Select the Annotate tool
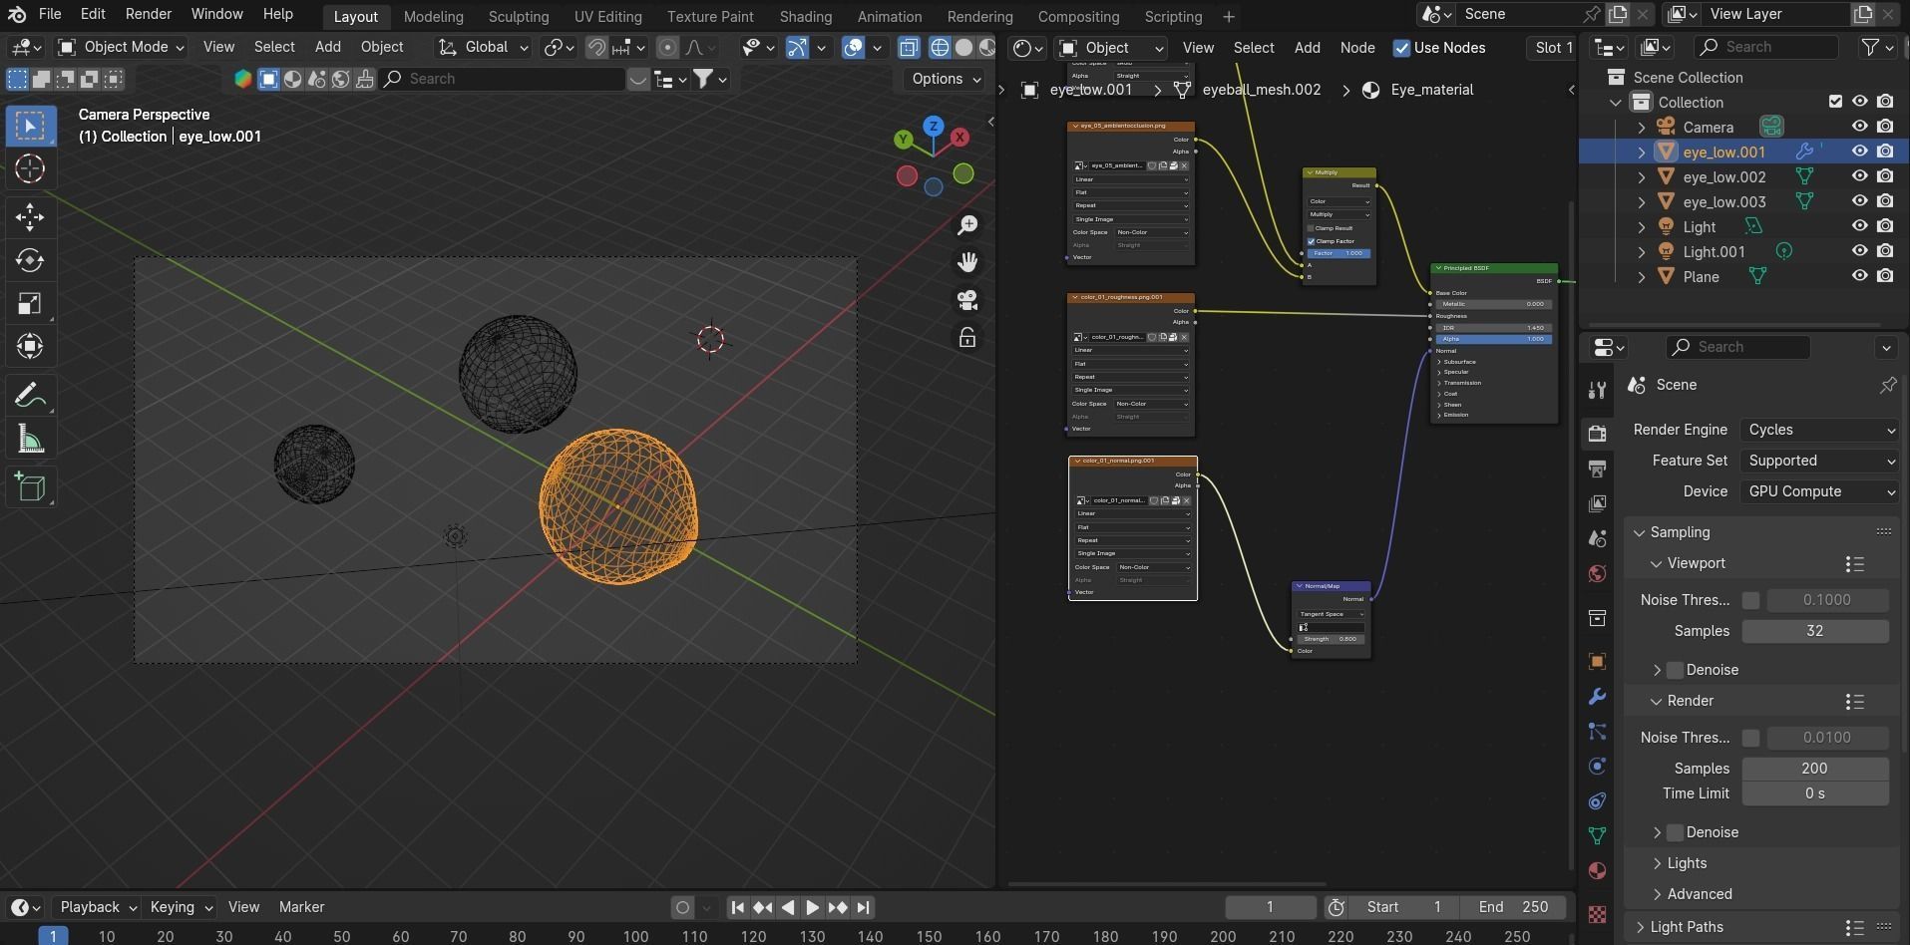The image size is (1910, 945). [x=30, y=396]
